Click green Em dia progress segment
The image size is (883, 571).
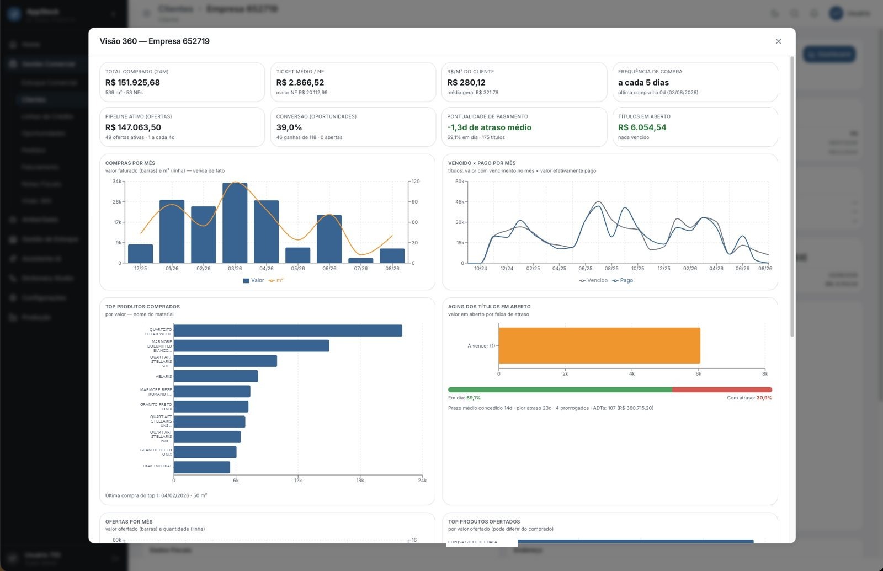pyautogui.click(x=560, y=389)
